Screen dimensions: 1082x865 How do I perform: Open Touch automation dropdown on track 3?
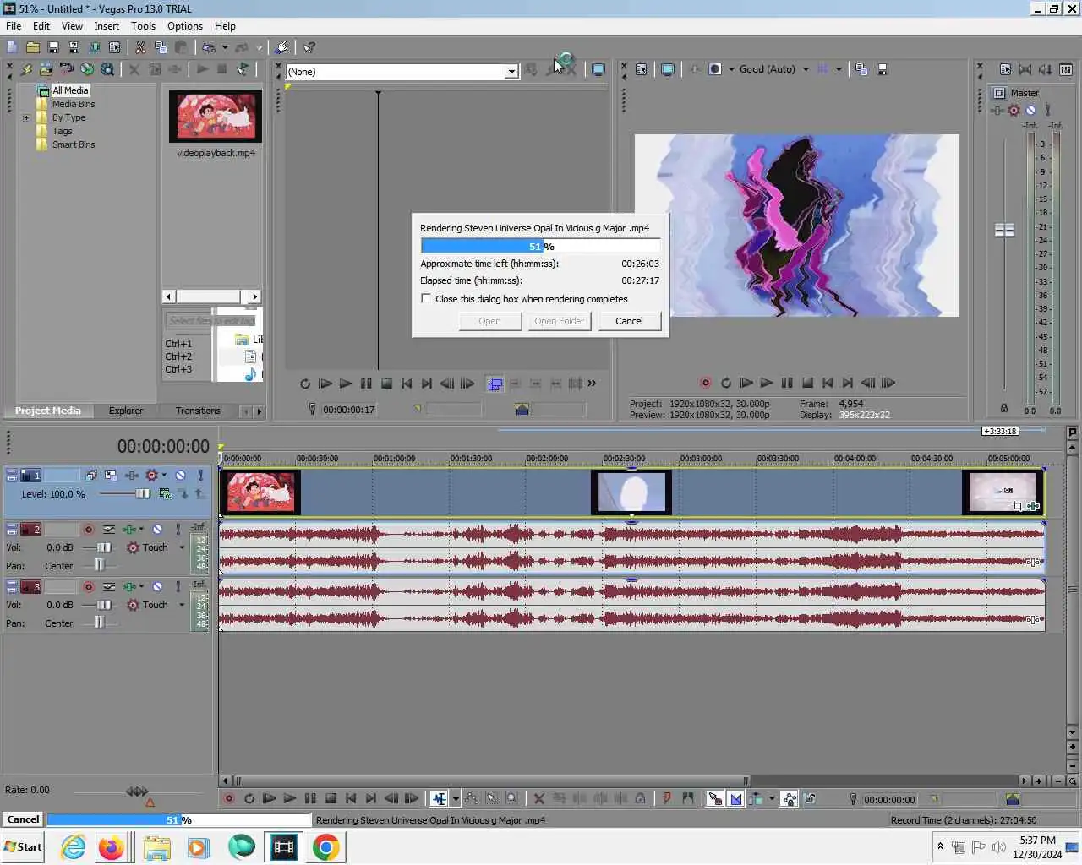tap(182, 605)
